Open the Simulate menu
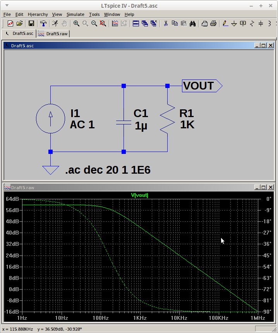This screenshot has width=278, height=333. pos(75,14)
